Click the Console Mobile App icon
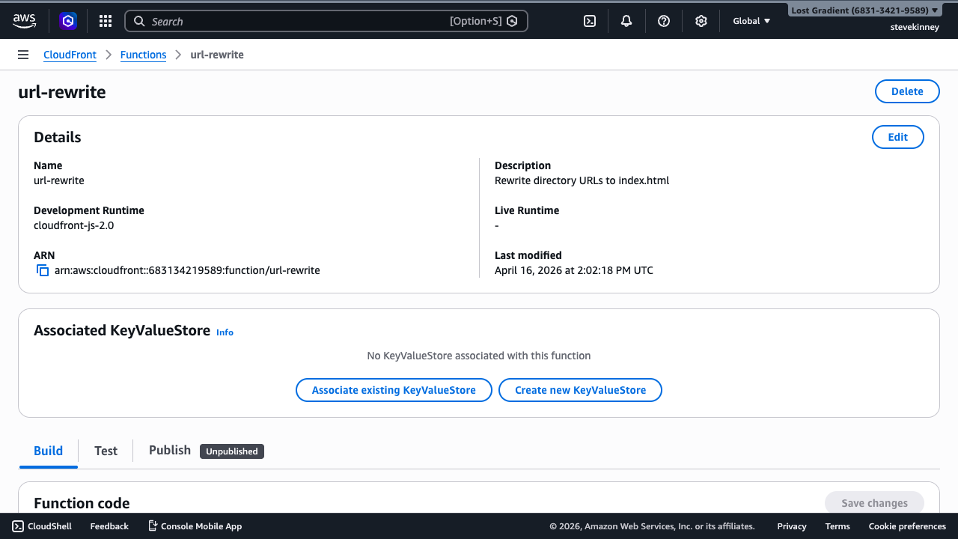958x539 pixels. click(153, 526)
